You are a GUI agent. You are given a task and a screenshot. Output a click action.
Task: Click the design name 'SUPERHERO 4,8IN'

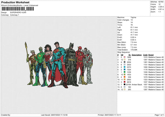tap(18, 12)
